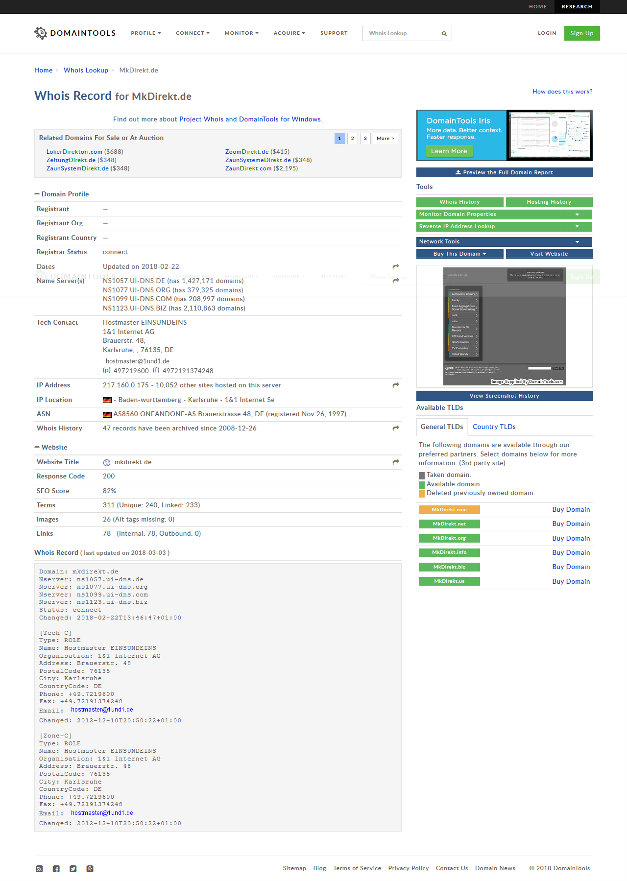Go to related domains page 2
Screen dimensions: 627x881
coord(352,139)
